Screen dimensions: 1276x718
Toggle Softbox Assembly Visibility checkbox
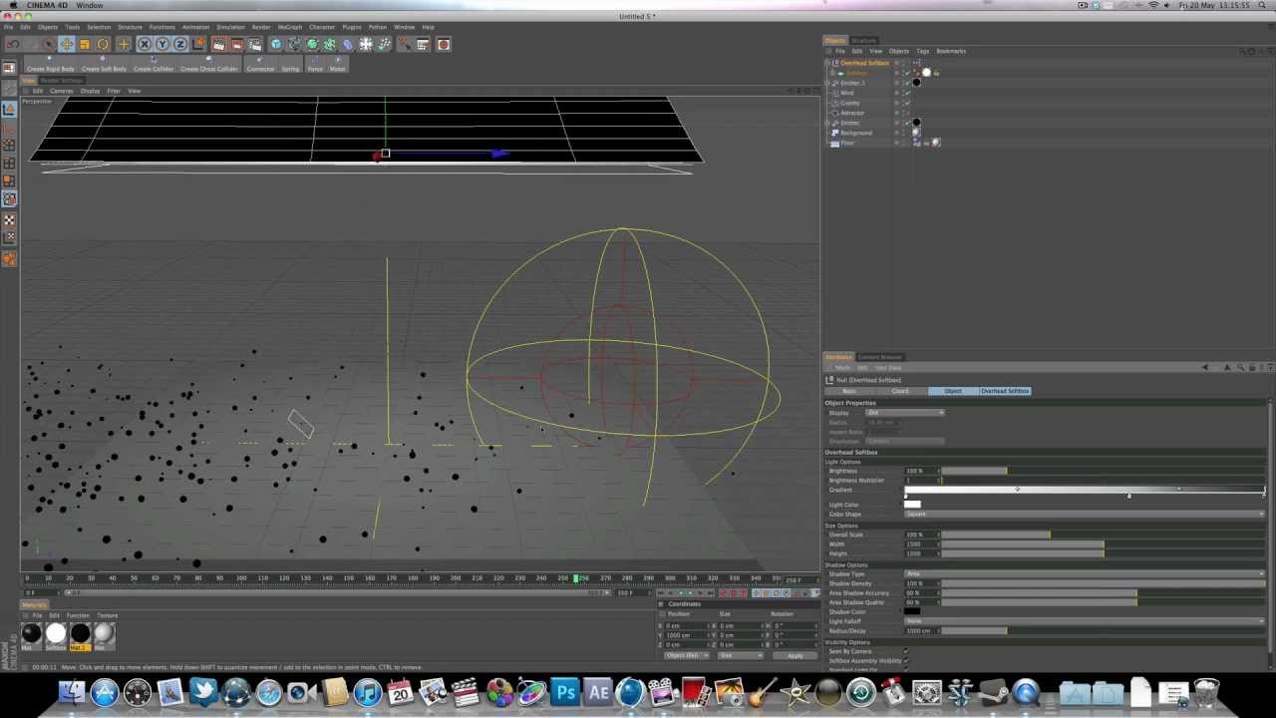[906, 660]
